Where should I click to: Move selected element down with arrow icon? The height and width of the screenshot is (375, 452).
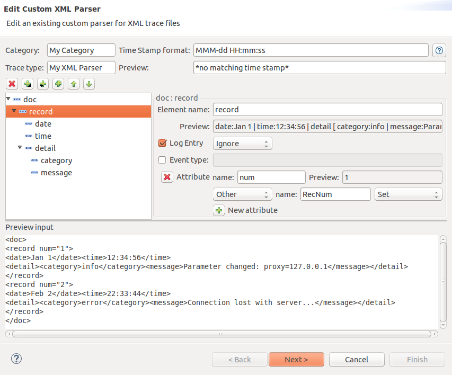89,84
